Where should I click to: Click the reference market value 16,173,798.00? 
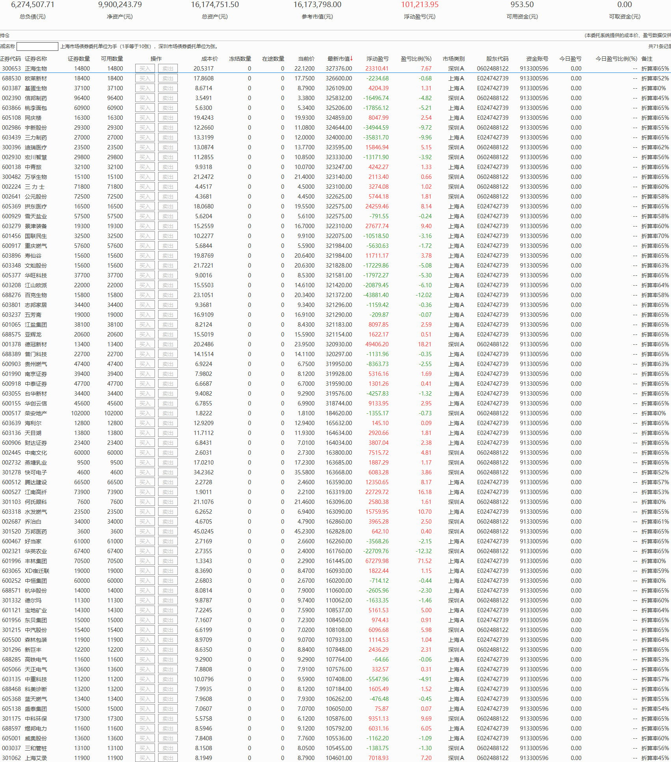coord(317,5)
